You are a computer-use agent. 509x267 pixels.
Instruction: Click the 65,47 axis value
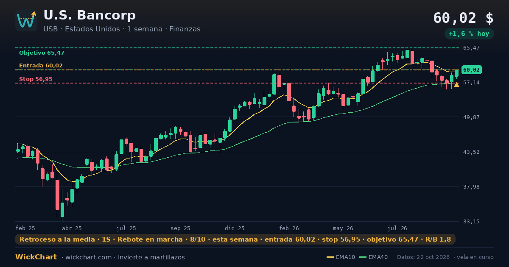(x=471, y=48)
